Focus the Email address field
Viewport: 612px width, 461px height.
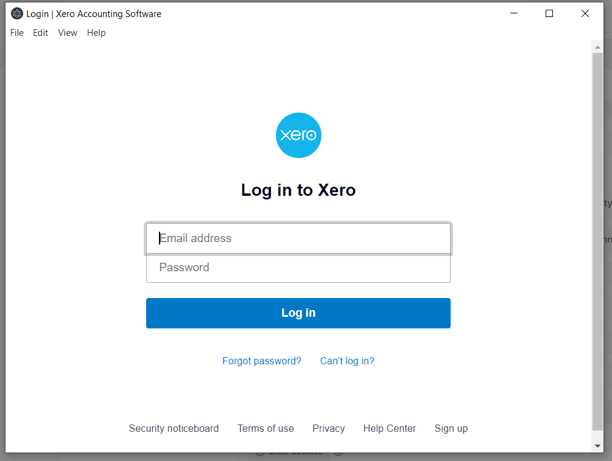pos(298,238)
